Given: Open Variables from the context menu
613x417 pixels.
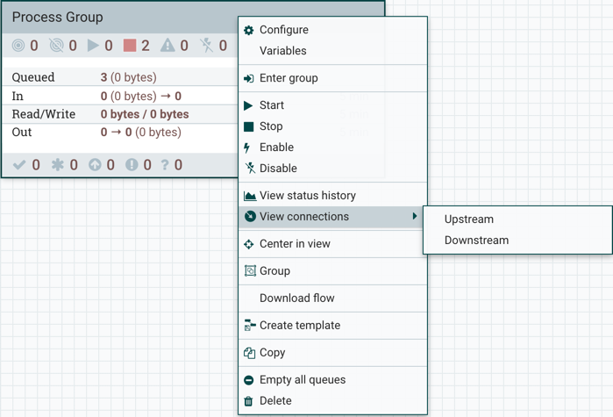Looking at the screenshot, I should tap(283, 51).
